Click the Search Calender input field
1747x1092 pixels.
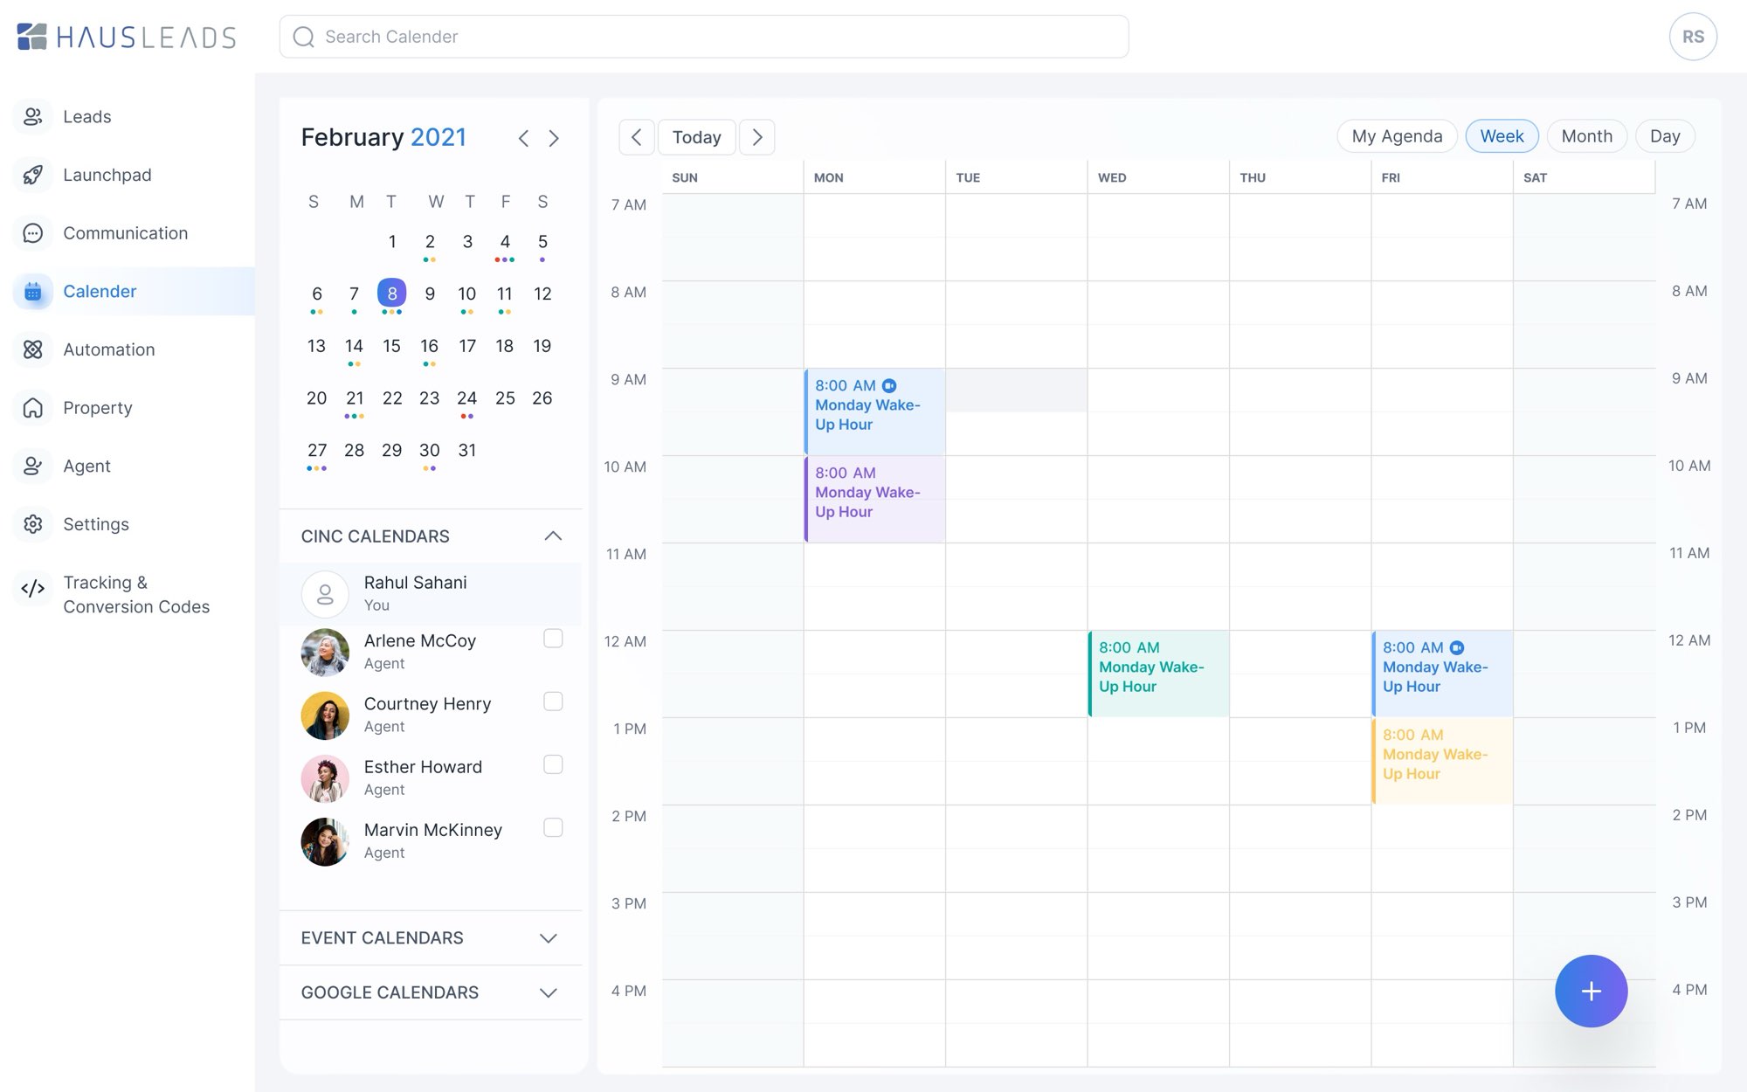pyautogui.click(x=704, y=37)
